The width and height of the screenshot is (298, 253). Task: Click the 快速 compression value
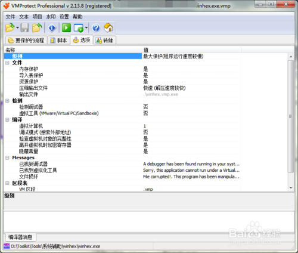pyautogui.click(x=164, y=88)
